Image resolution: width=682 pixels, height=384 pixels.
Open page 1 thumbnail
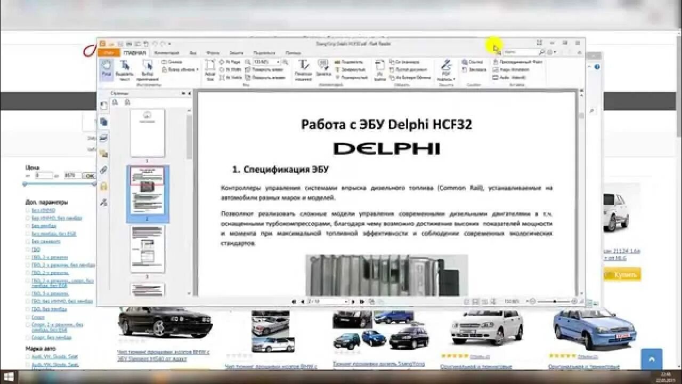(148, 133)
